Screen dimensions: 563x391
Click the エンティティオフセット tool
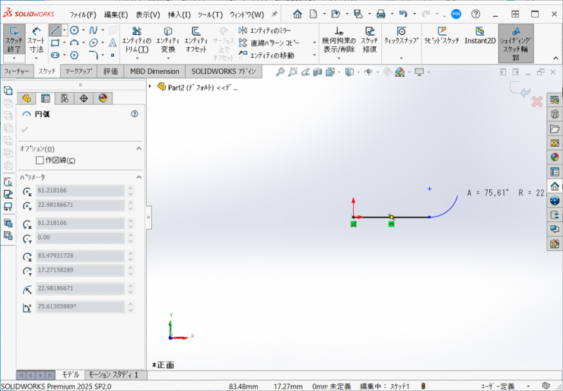coord(196,43)
